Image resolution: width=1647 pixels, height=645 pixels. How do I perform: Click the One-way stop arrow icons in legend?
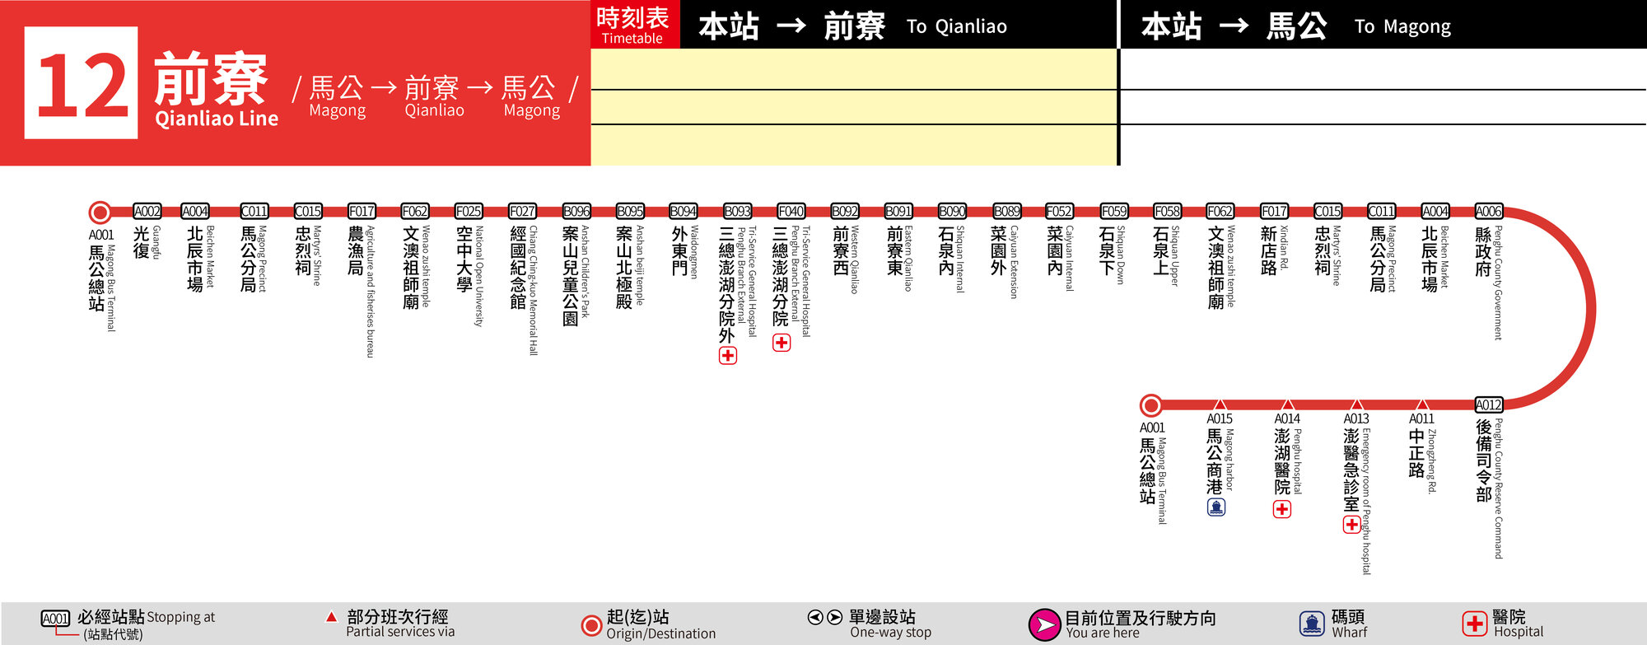pyautogui.click(x=824, y=617)
